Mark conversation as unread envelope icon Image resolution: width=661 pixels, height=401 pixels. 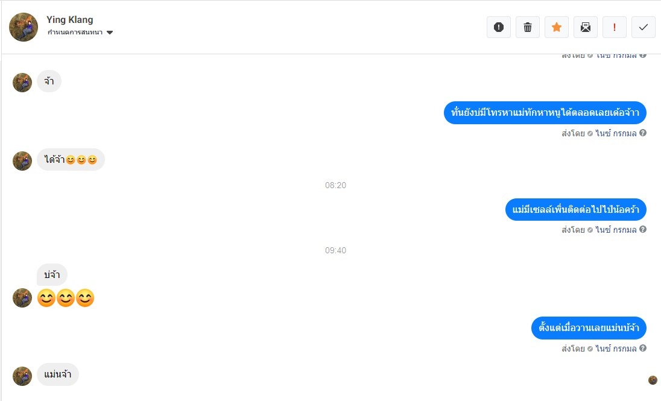pos(586,27)
